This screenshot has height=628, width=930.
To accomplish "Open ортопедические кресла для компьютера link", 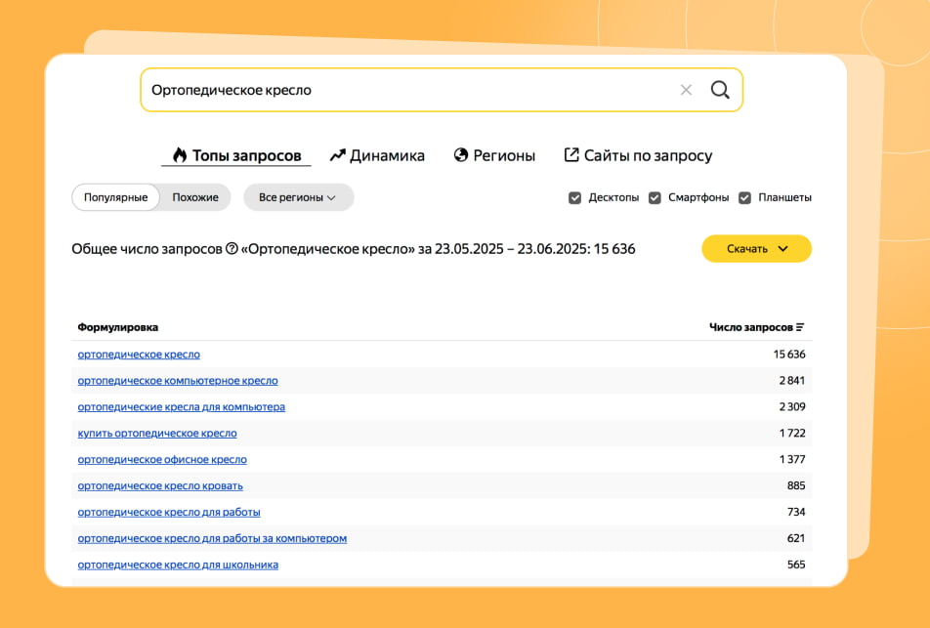I will point(182,407).
